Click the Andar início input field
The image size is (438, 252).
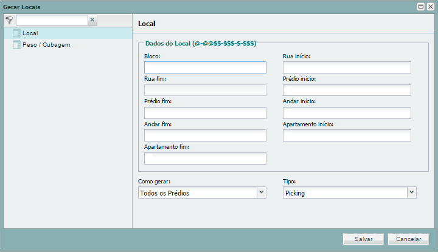pos(347,113)
